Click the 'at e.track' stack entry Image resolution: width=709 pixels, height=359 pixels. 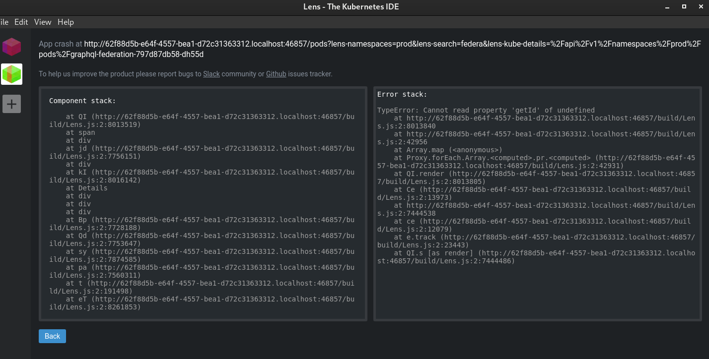coord(536,241)
